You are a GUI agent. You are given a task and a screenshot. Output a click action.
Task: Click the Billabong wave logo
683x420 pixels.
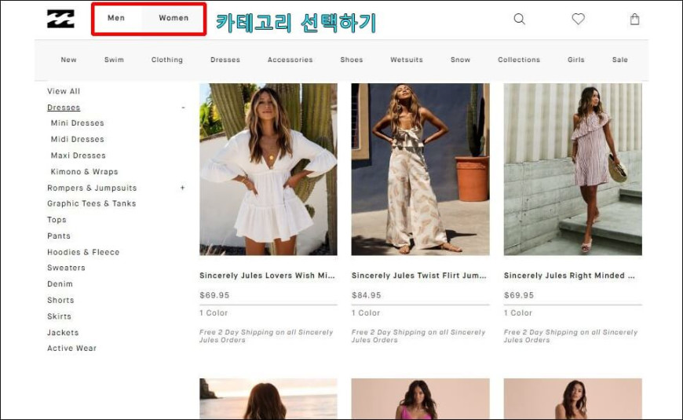coord(60,19)
